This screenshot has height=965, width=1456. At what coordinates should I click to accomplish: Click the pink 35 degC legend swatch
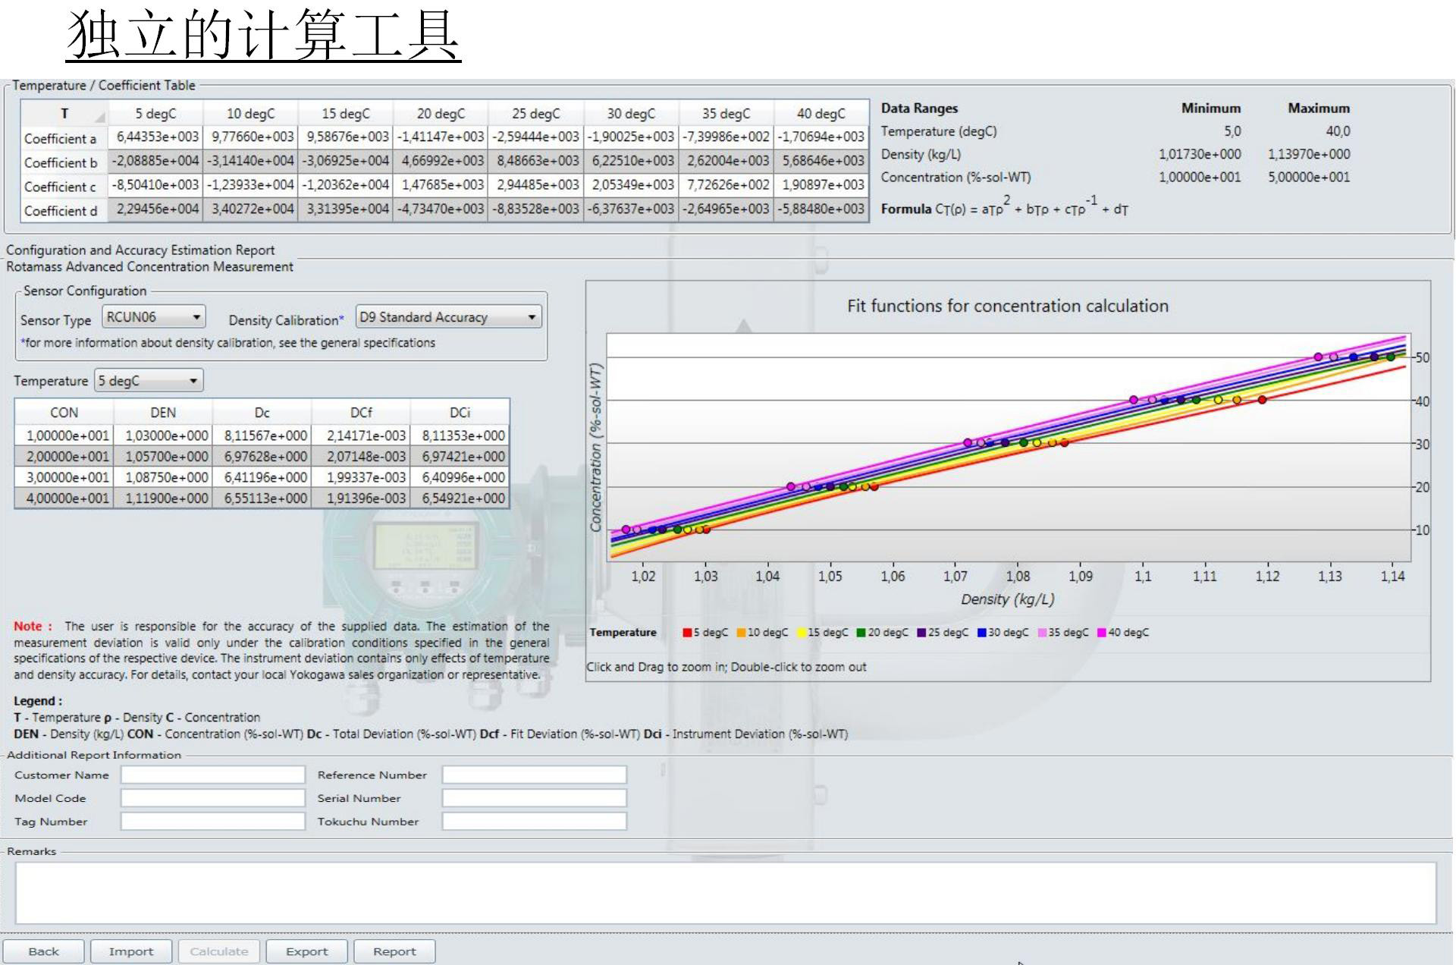tap(1043, 633)
